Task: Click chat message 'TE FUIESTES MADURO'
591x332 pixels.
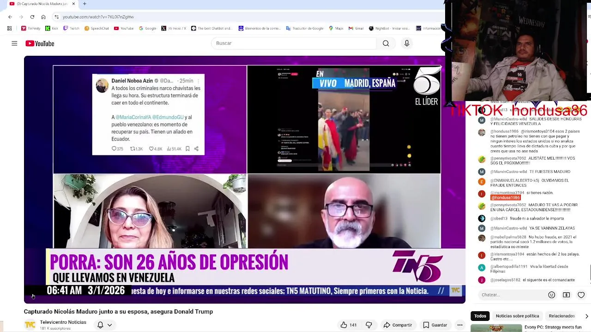Action: [549, 172]
